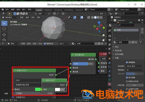145x102 pixels.
Task: Open the World properties tab icon
Action: [110, 53]
